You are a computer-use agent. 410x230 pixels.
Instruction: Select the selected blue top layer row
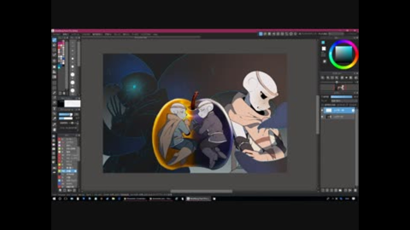[339, 110]
